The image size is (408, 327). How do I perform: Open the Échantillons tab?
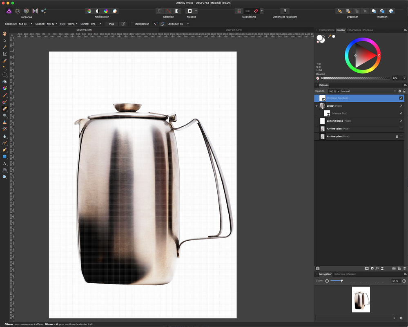[x=354, y=30]
